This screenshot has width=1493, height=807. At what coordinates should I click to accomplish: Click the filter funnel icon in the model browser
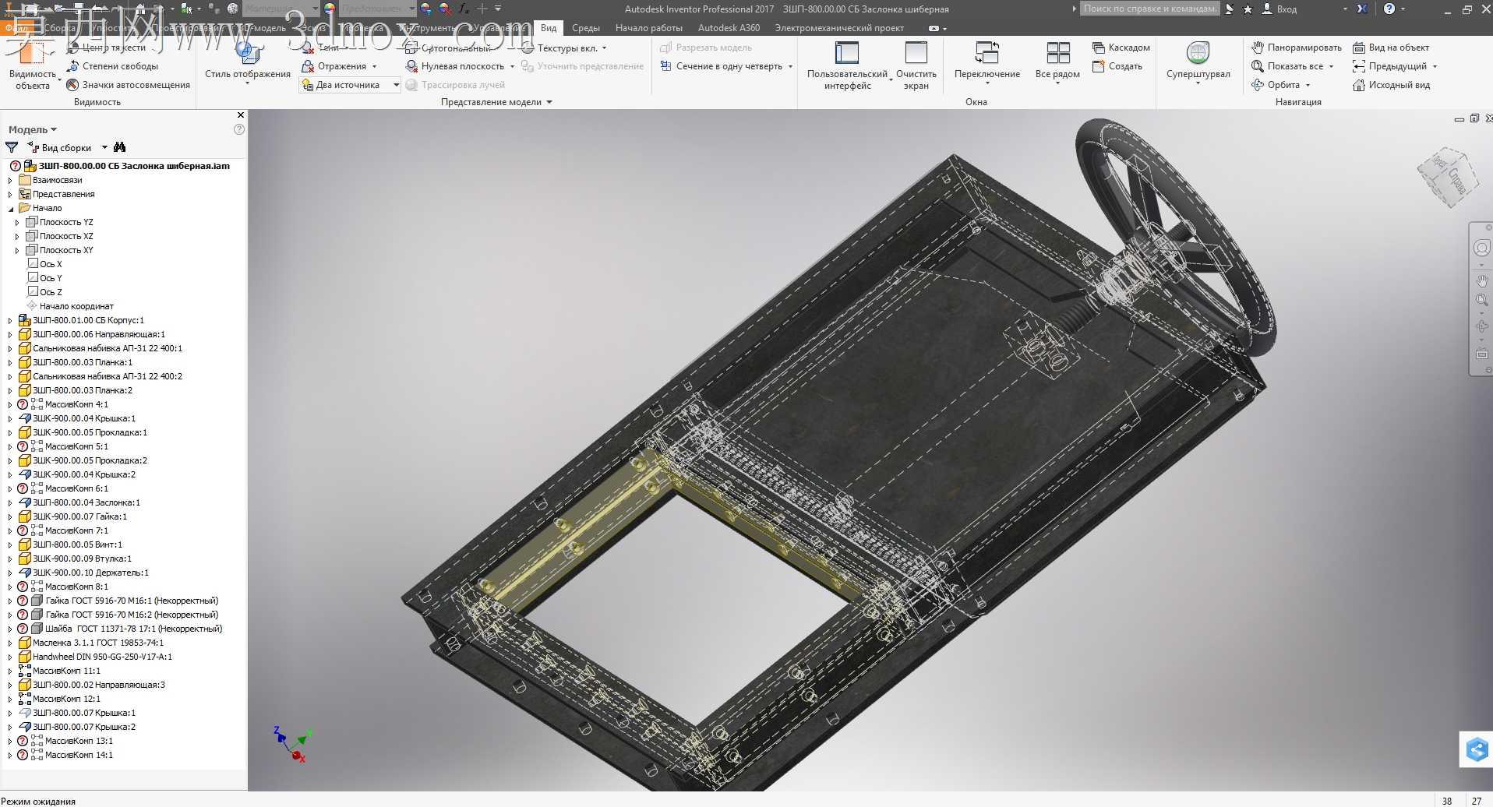point(12,147)
